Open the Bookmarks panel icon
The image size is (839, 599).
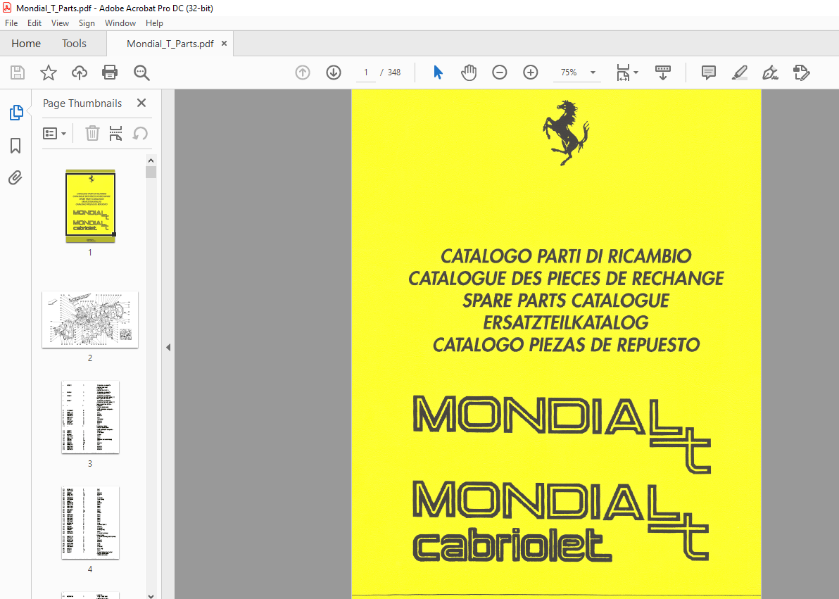coord(15,146)
